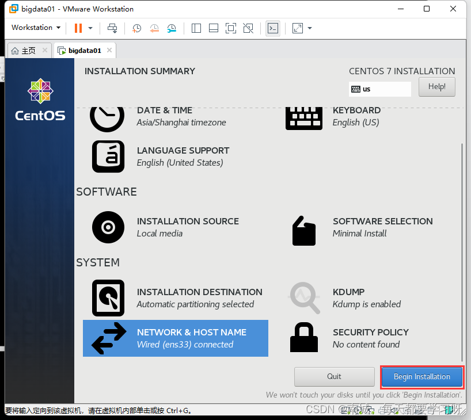
Task: Click the No content found text
Action: click(x=366, y=345)
